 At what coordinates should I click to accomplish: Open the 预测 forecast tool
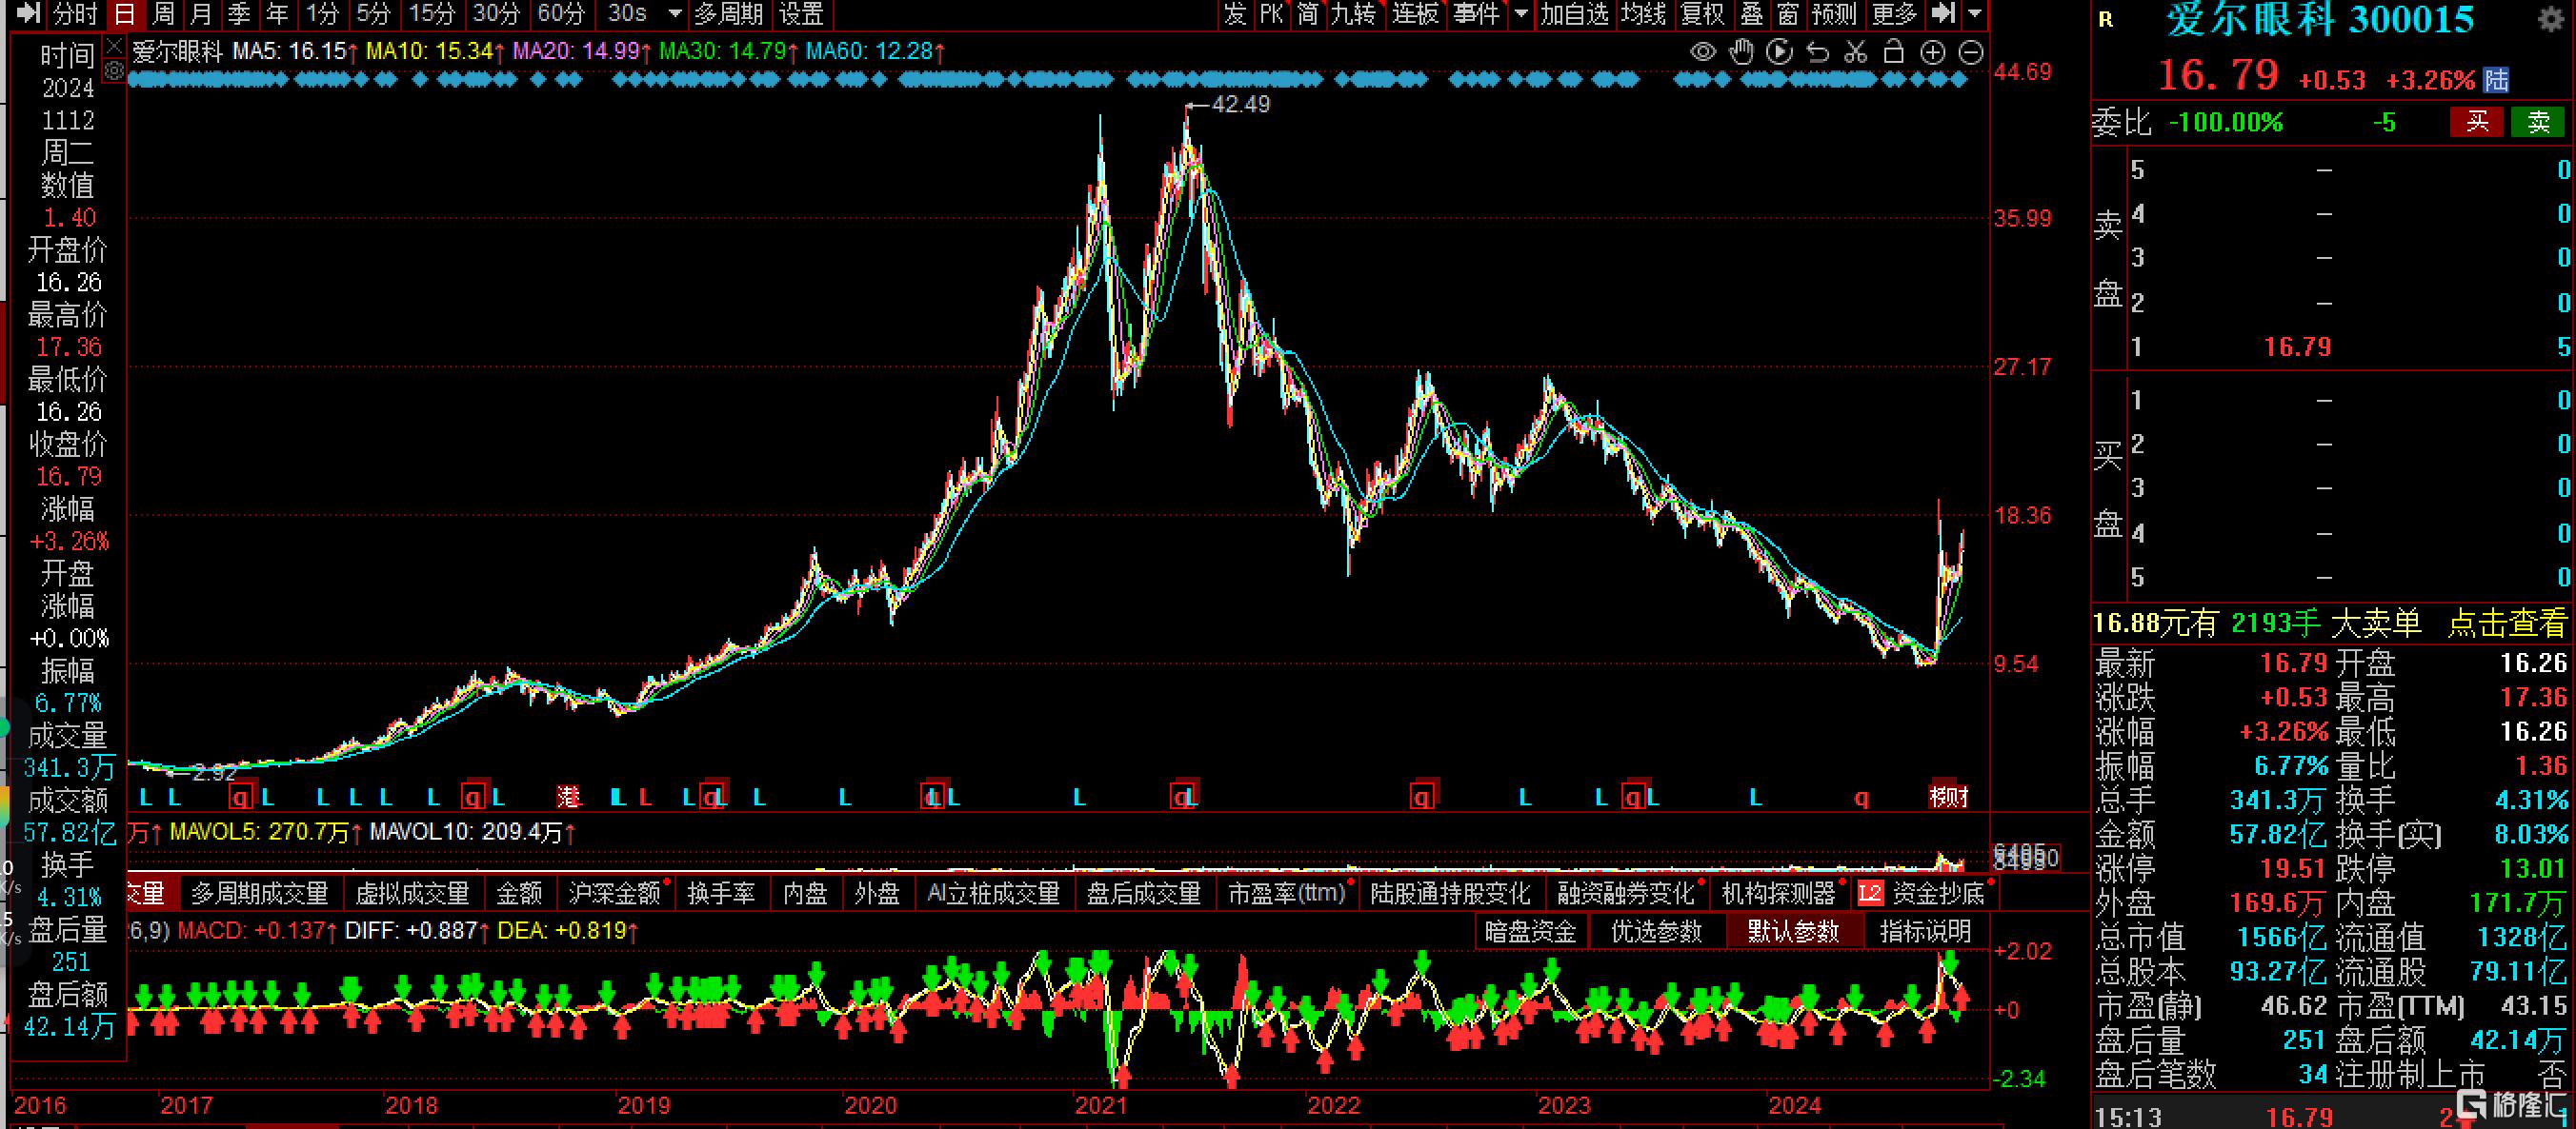pyautogui.click(x=1834, y=14)
